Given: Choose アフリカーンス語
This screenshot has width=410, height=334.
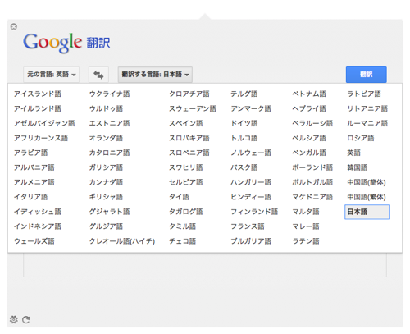Looking at the screenshot, I should (x=41, y=138).
